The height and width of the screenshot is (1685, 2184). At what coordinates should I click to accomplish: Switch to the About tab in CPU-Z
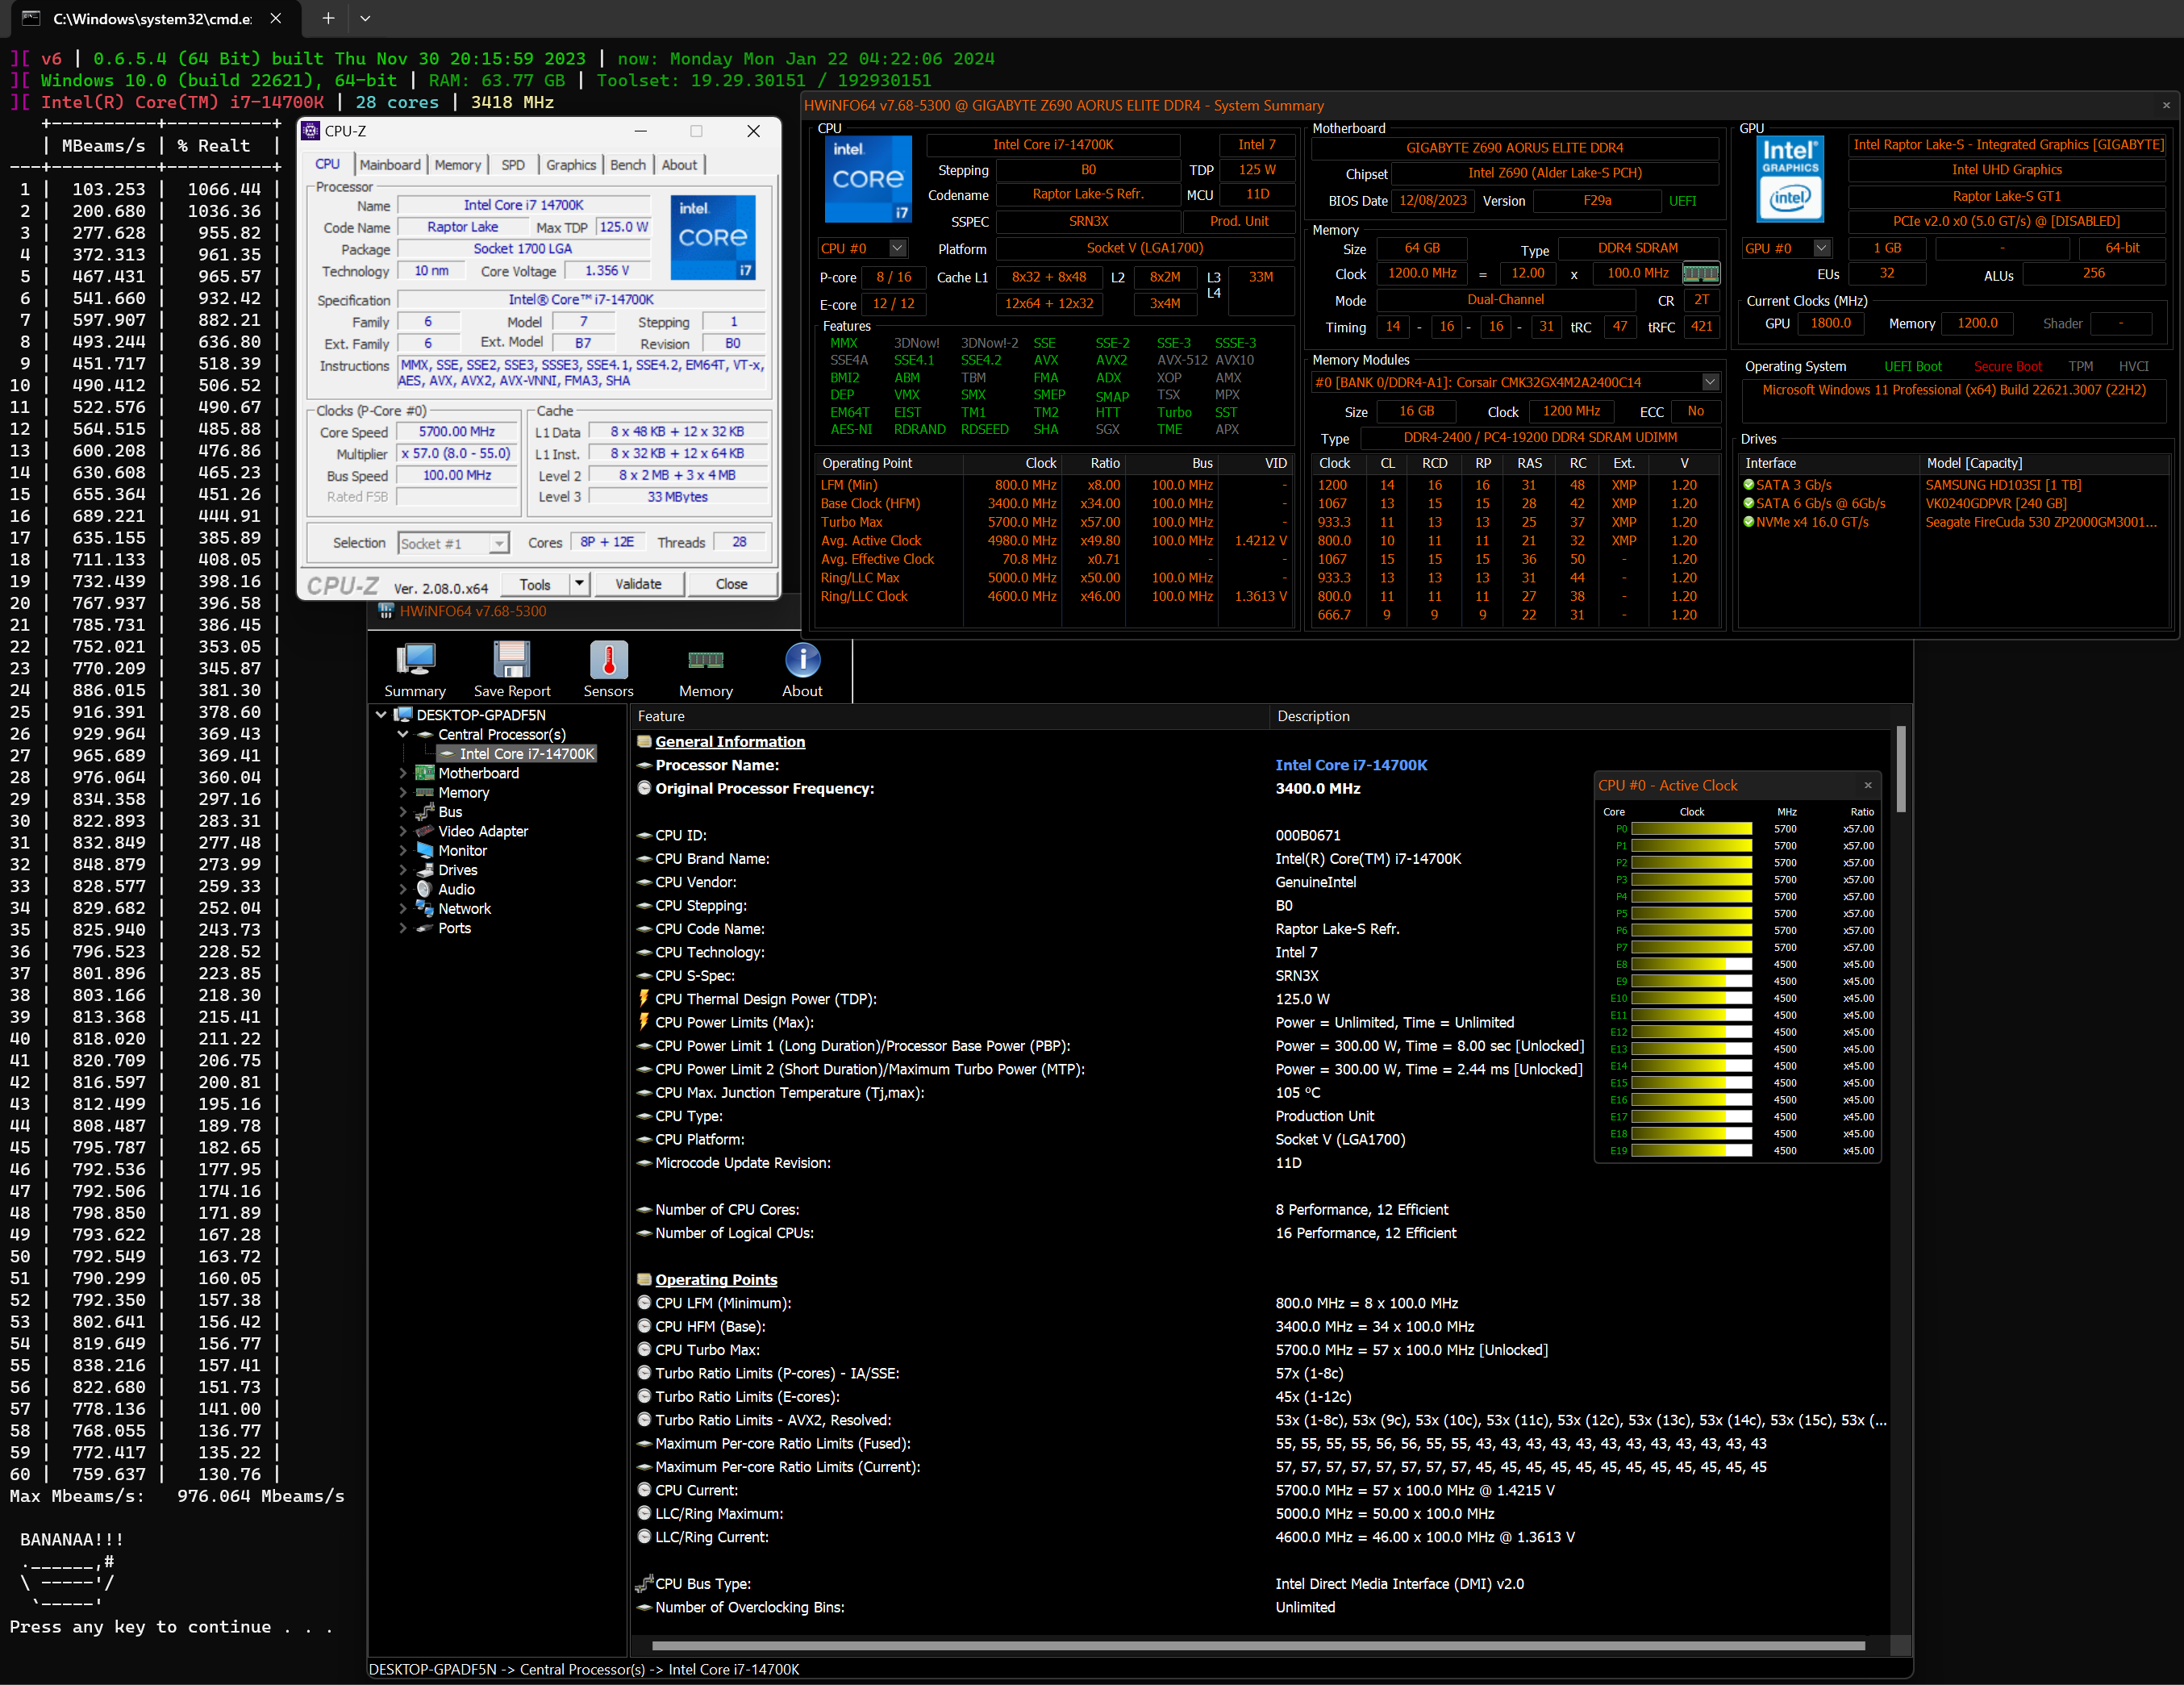click(680, 165)
